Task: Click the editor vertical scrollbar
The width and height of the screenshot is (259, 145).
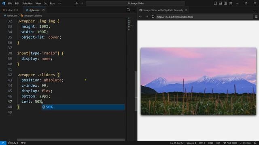Action: click(136, 91)
